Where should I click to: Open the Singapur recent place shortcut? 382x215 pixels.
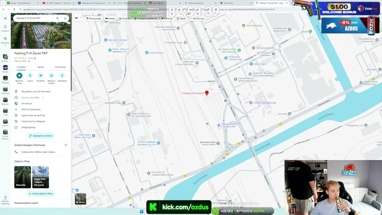5,80
